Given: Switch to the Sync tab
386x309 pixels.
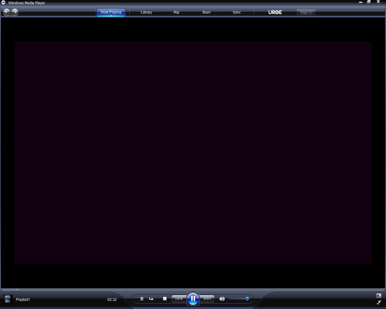Looking at the screenshot, I should (x=237, y=12).
